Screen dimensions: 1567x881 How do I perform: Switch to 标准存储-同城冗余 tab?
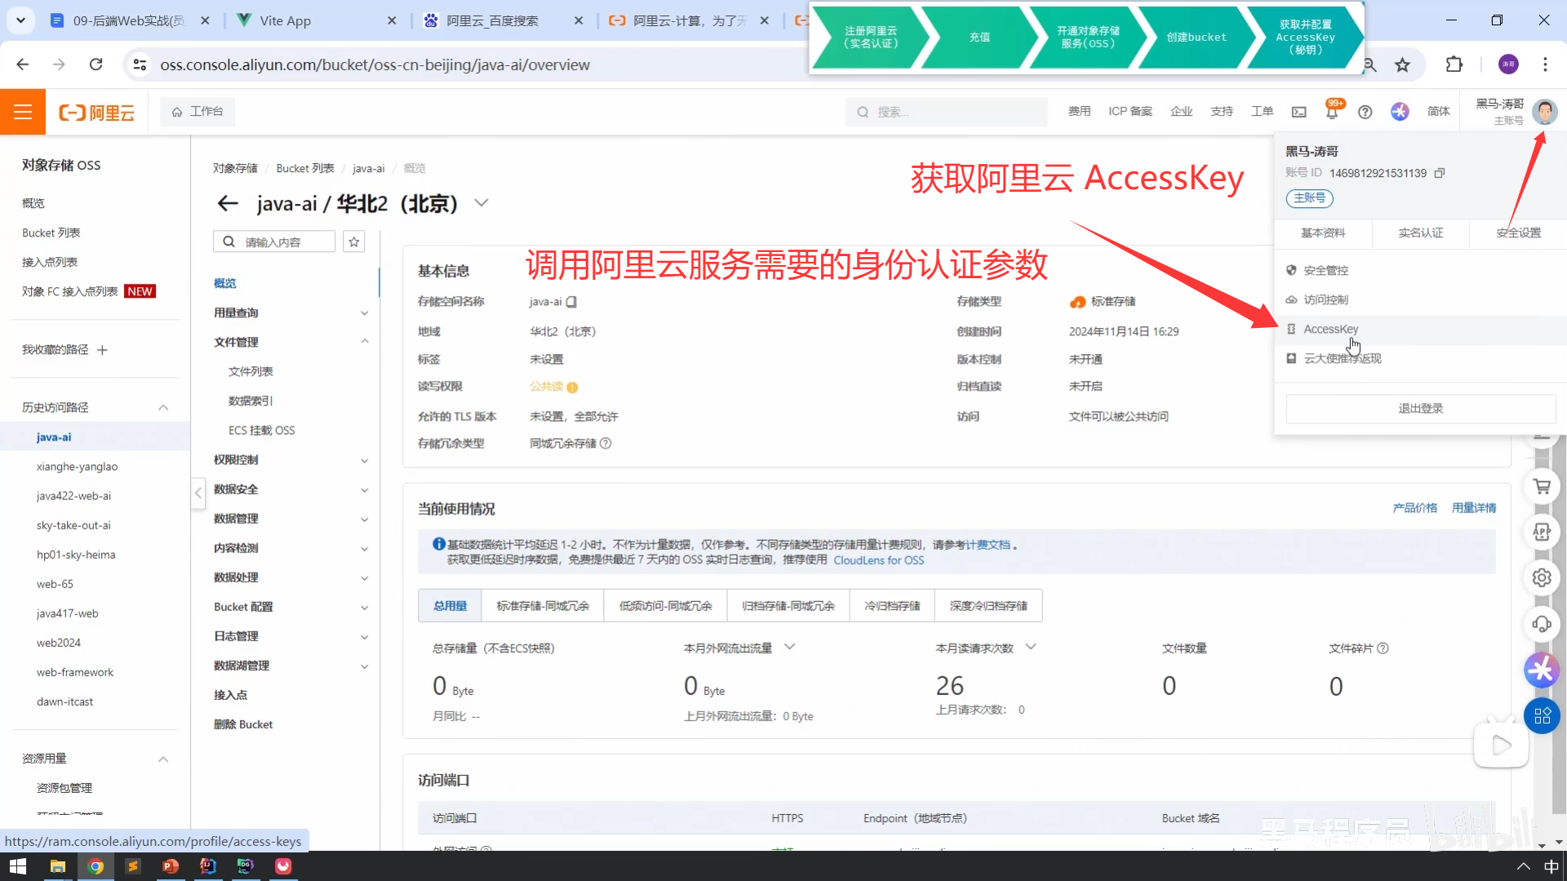click(x=542, y=606)
